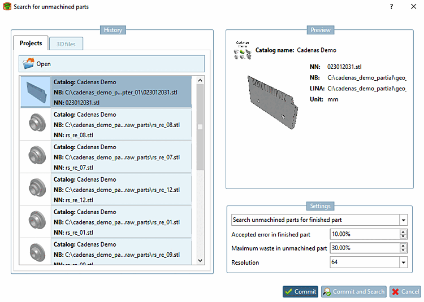424x302 pixels.
Task: Open the Resolution dropdown
Action: coord(403,262)
